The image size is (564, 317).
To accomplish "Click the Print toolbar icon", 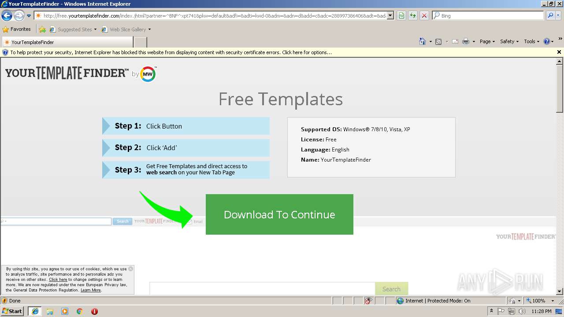I will (466, 42).
